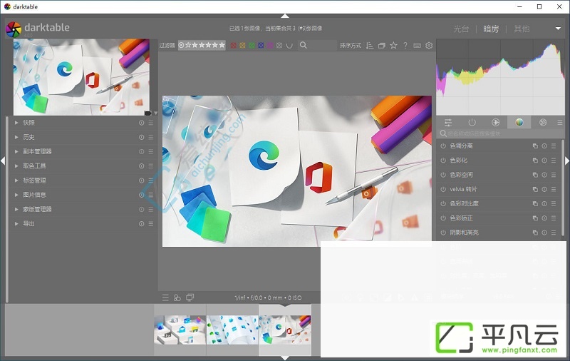Show active modules group (power icon)
Screen dimensions: 570x361
point(472,122)
